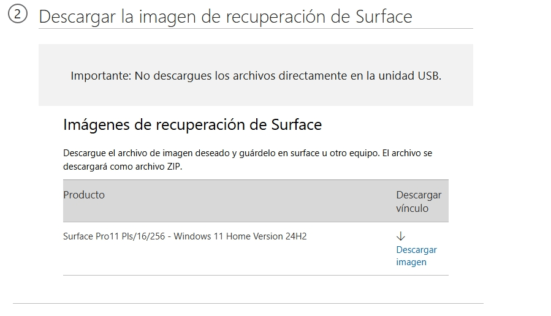Select the Descargar vínculo column header
Image resolution: width=551 pixels, height=316 pixels.
tap(419, 201)
